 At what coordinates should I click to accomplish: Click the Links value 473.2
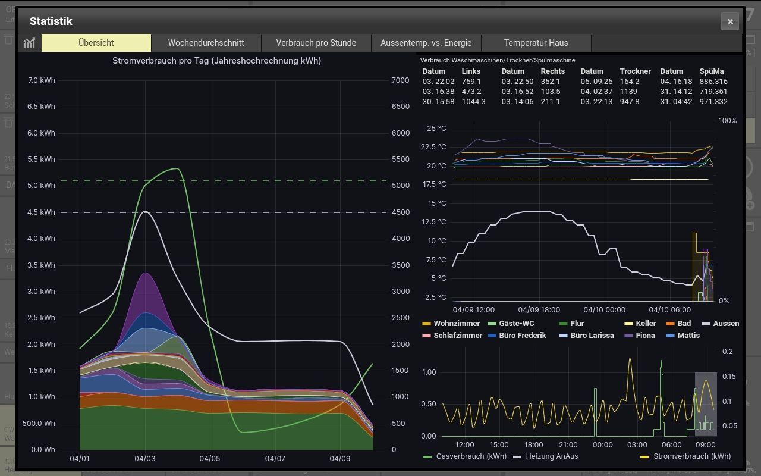471,92
